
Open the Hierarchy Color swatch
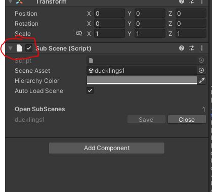coord(142,80)
